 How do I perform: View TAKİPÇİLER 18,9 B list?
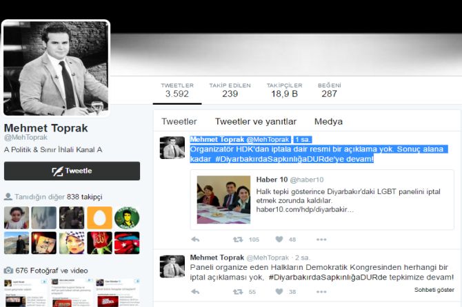tap(284, 90)
